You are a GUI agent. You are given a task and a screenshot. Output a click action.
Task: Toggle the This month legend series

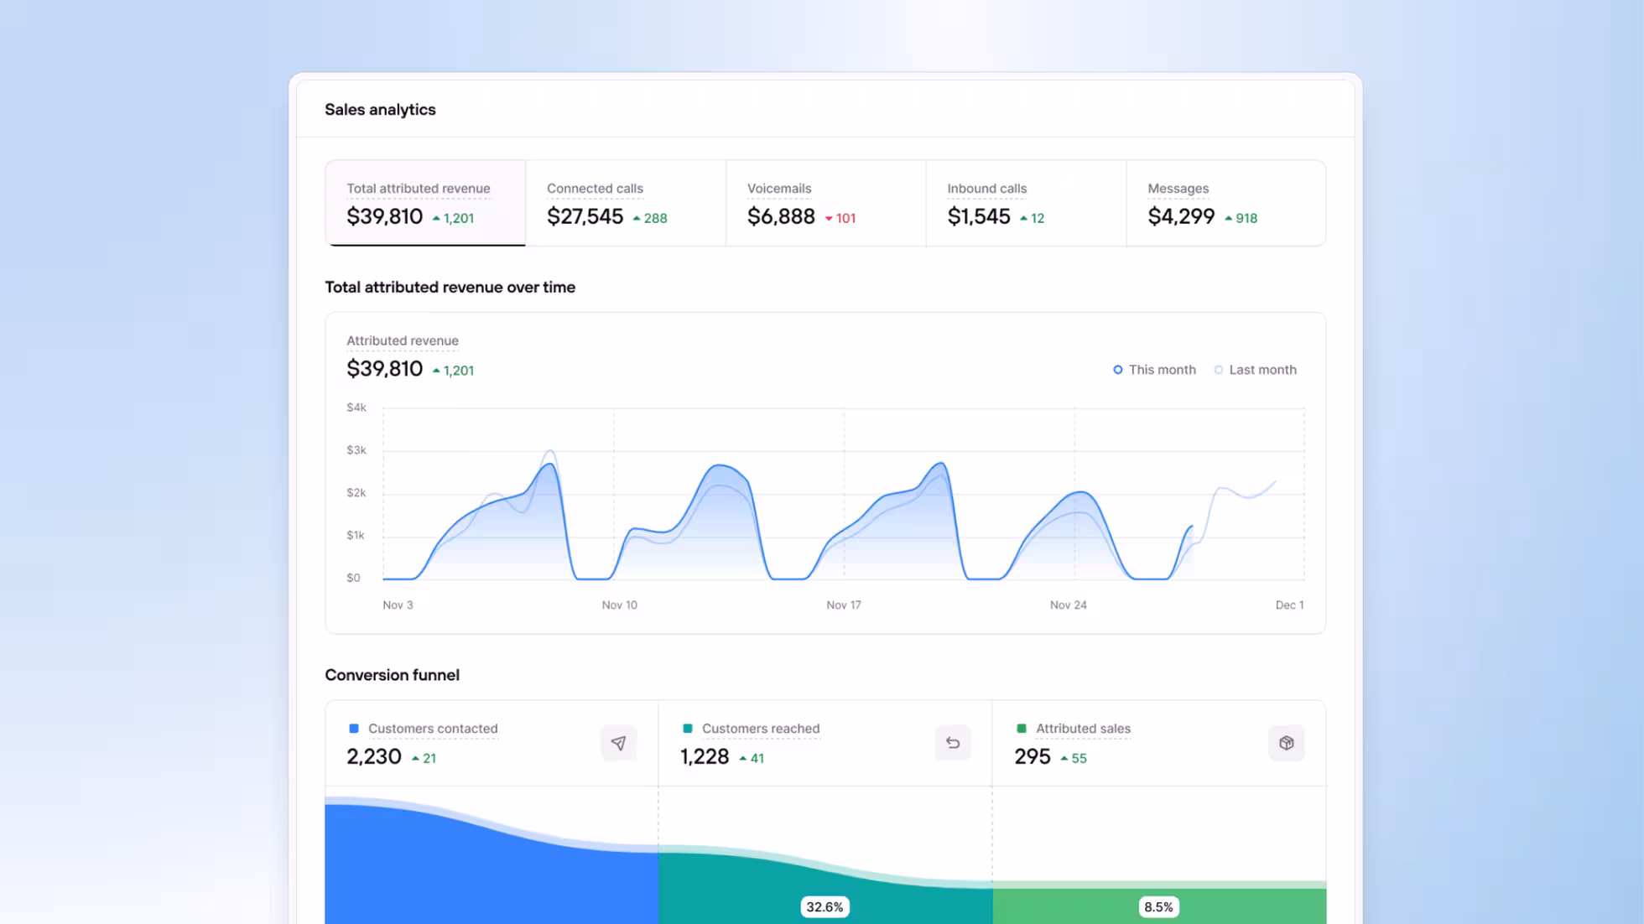tap(1154, 370)
